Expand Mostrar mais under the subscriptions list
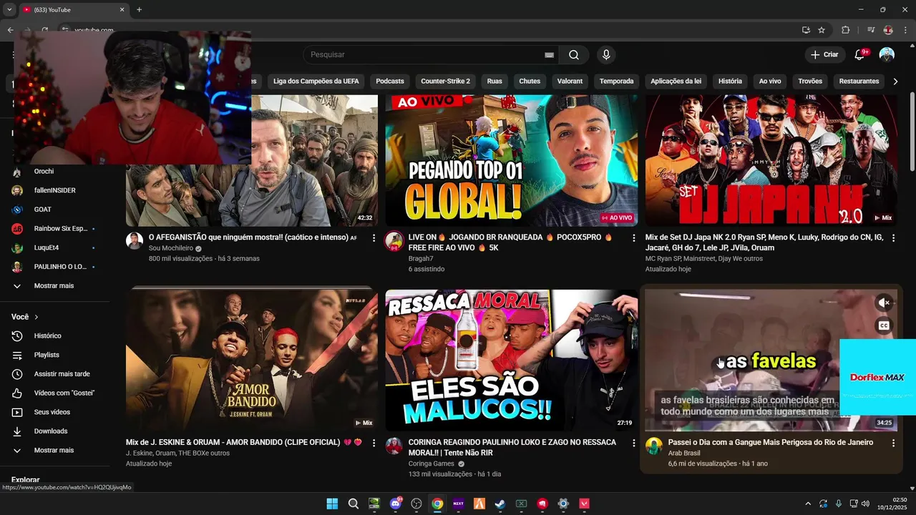This screenshot has height=515, width=916. point(54,286)
